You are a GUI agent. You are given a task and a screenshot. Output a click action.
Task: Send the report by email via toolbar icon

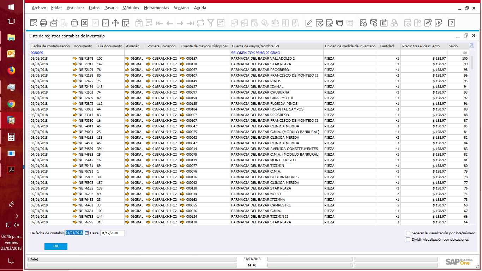[54, 23]
